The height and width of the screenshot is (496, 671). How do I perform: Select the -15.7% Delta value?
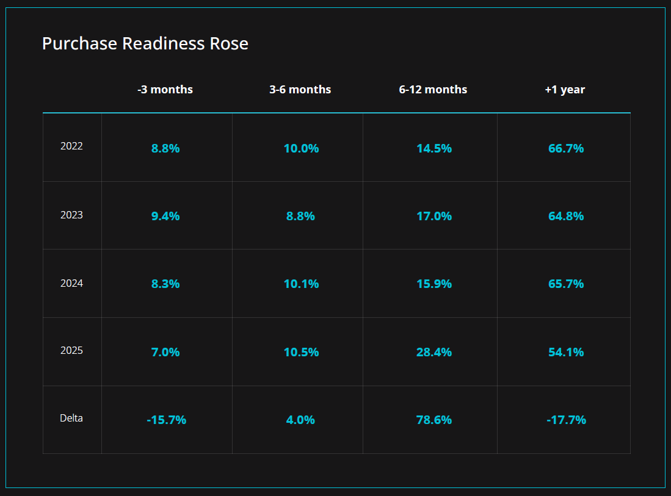point(167,420)
